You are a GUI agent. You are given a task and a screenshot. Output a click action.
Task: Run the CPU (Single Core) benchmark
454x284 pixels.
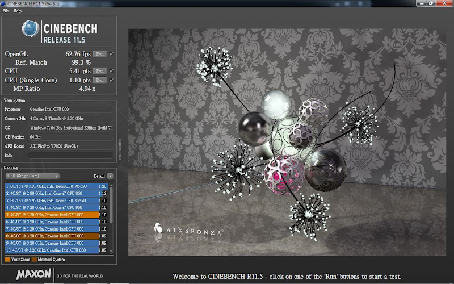click(100, 80)
